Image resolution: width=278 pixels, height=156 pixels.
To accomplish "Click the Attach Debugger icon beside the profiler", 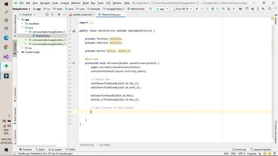I will click(x=228, y=9).
